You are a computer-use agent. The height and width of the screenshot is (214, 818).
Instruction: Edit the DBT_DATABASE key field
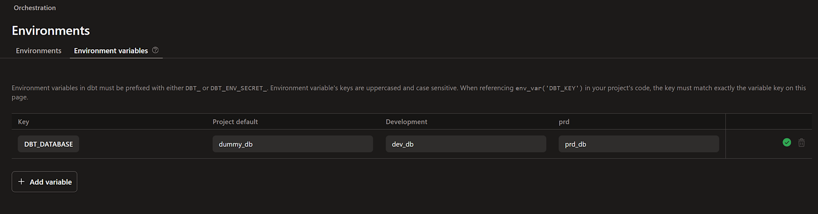point(48,144)
